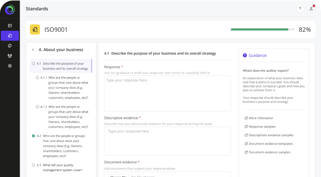Open the Document evidence templates link
321x177 pixels.
tap(270, 144)
